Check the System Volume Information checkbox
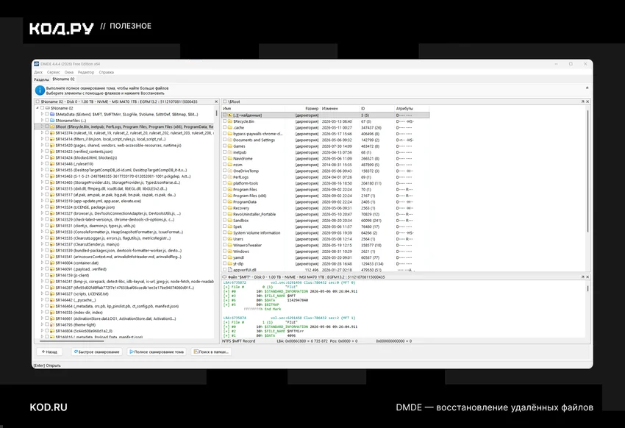Viewport: 625px width, 428px height. click(x=225, y=232)
